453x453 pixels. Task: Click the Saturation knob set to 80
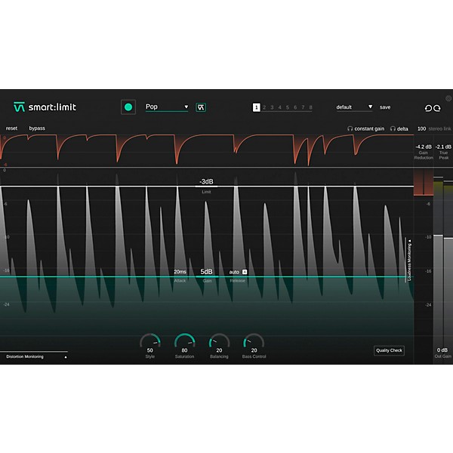(185, 342)
